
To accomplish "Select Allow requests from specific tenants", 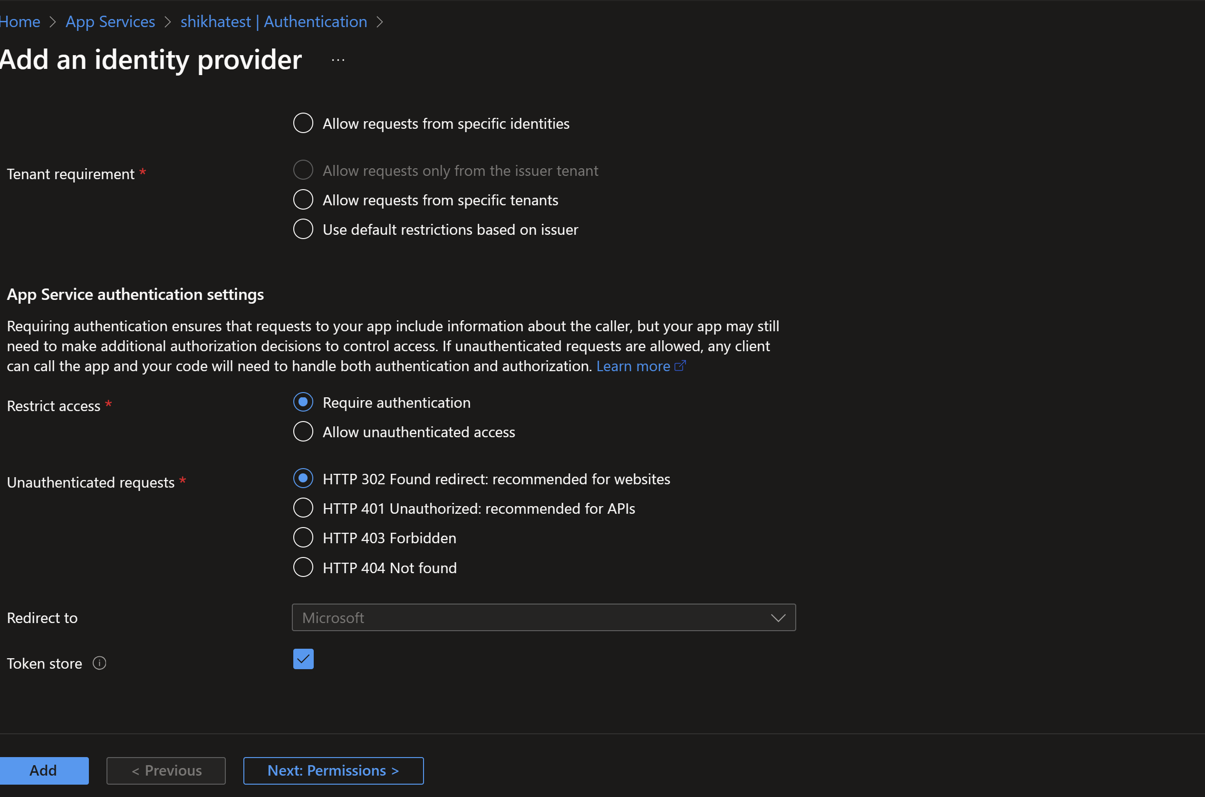I will tap(303, 199).
